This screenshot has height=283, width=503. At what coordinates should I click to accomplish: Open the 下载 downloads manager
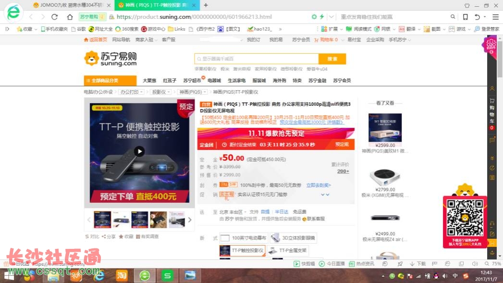(417, 264)
